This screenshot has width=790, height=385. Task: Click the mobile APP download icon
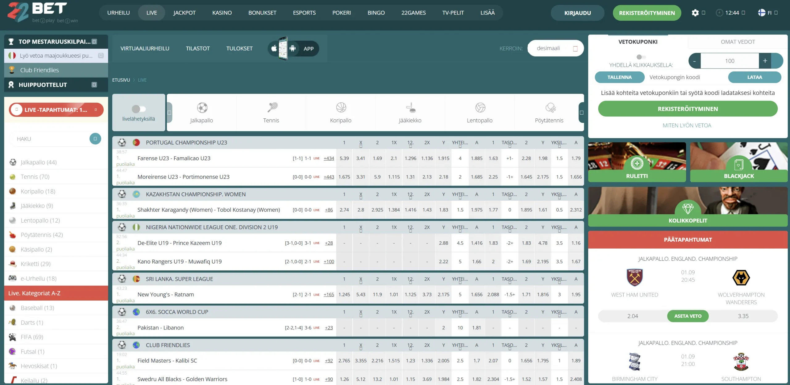pyautogui.click(x=293, y=48)
